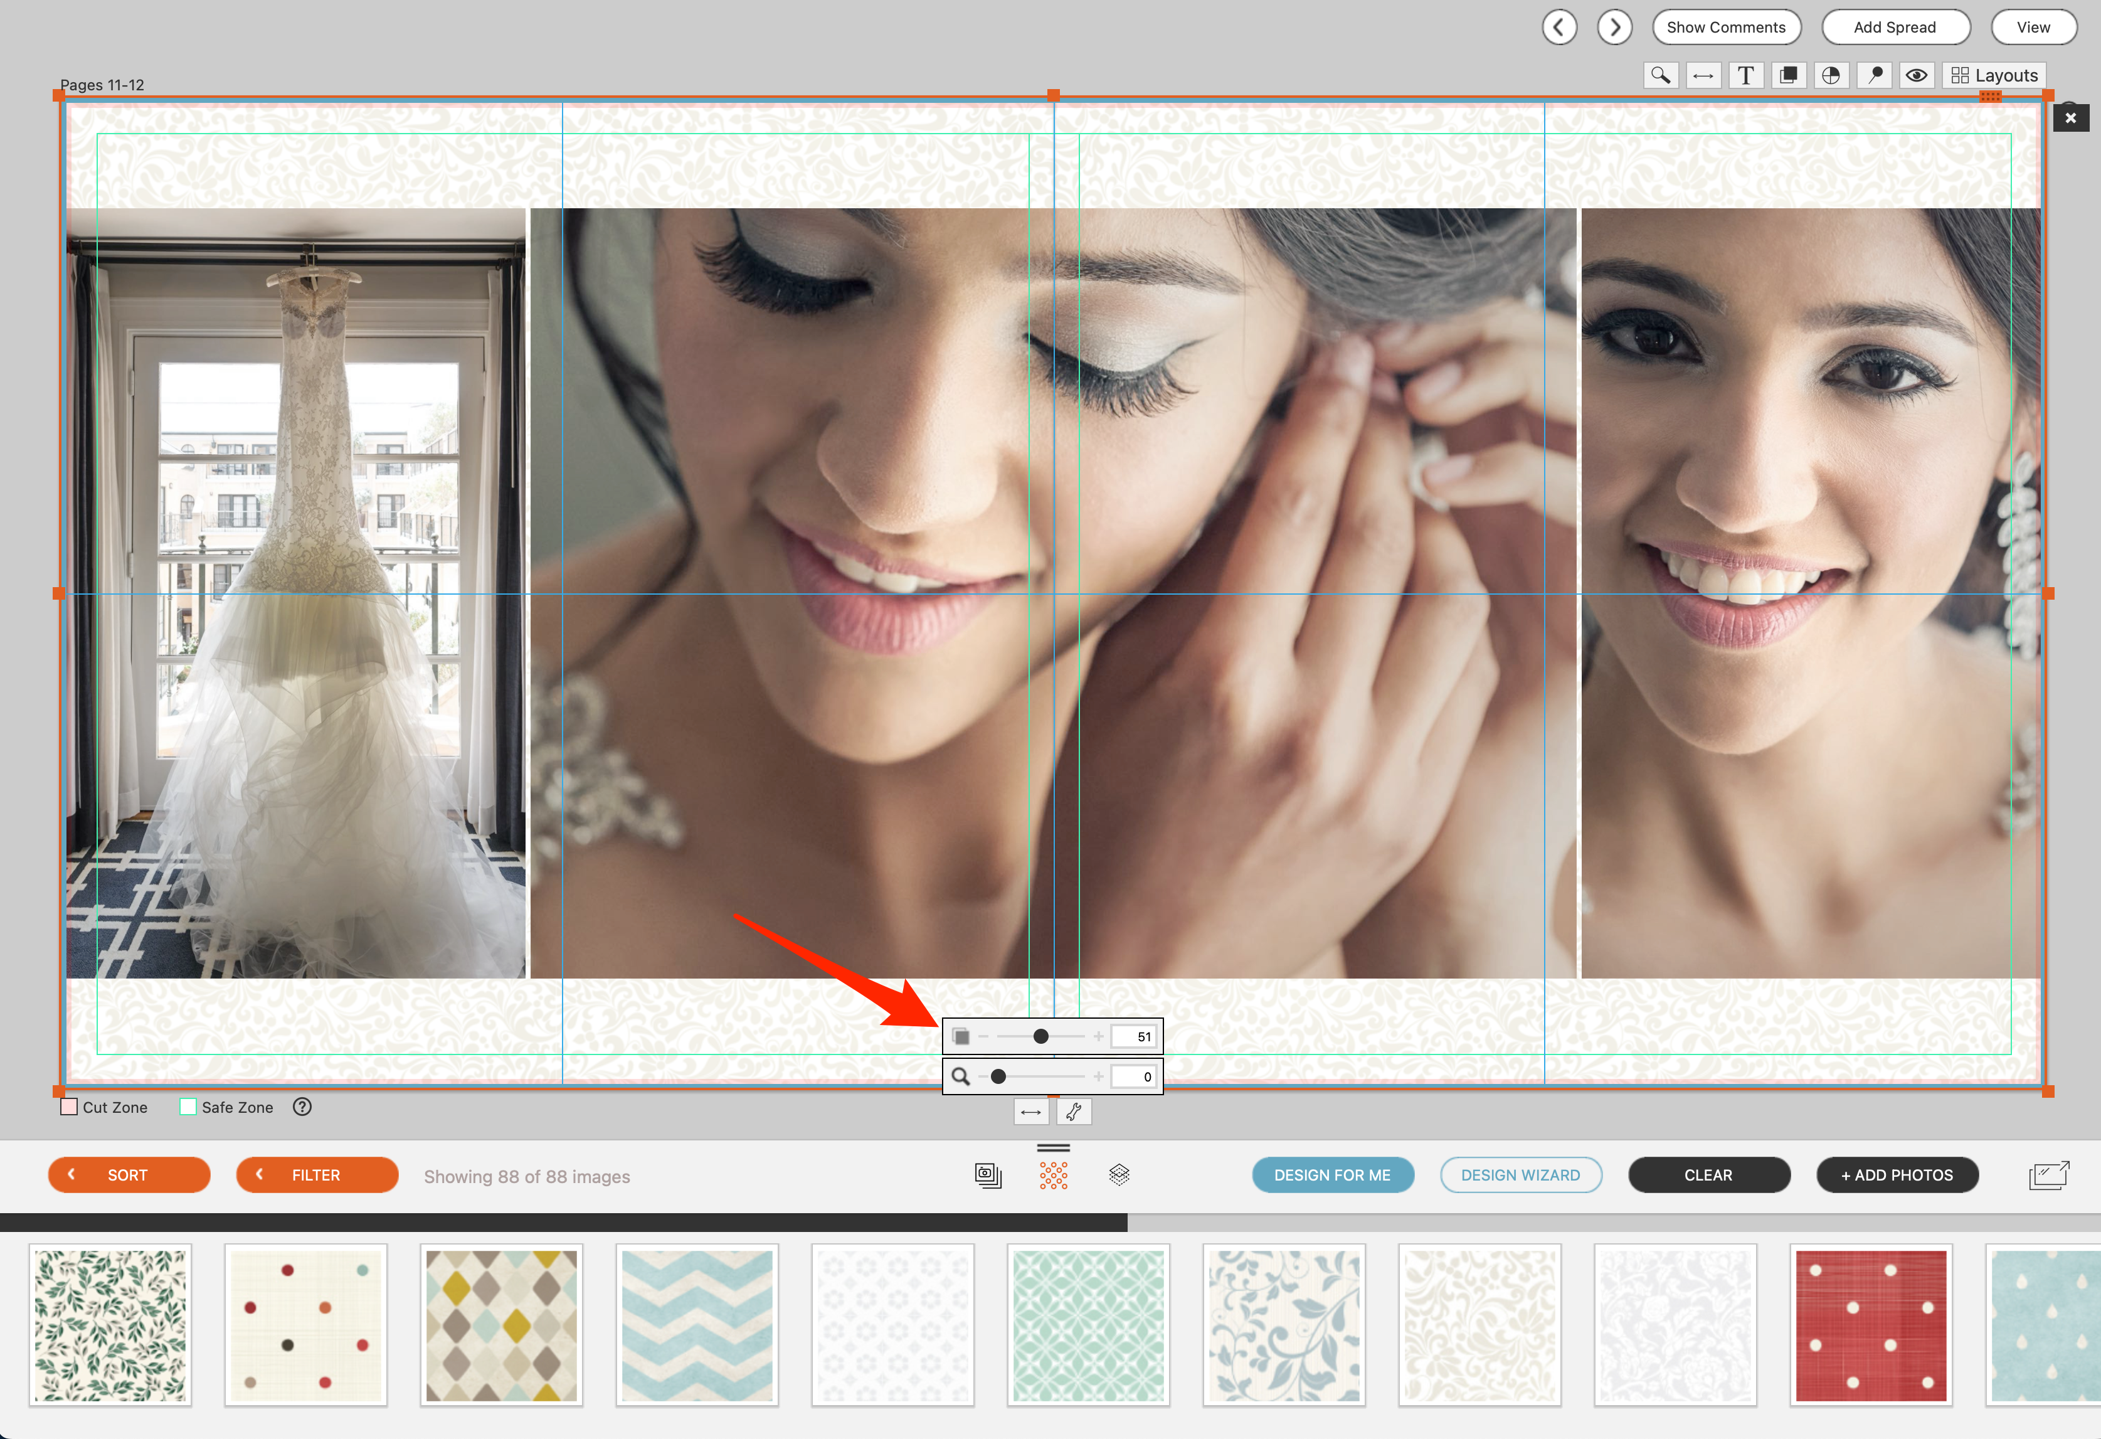2101x1439 pixels.
Task: Click the opacity slider handle at 51
Action: point(1040,1036)
